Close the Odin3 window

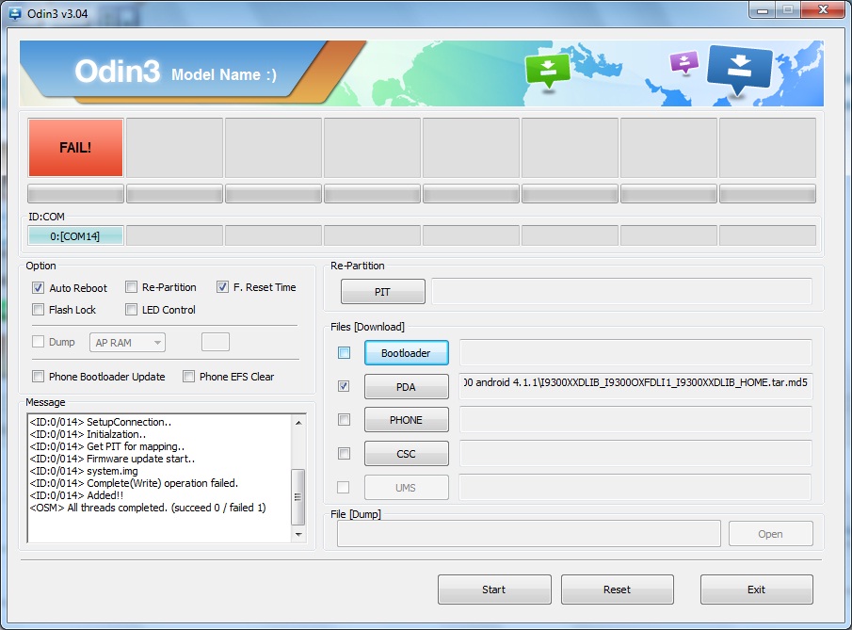tap(823, 9)
